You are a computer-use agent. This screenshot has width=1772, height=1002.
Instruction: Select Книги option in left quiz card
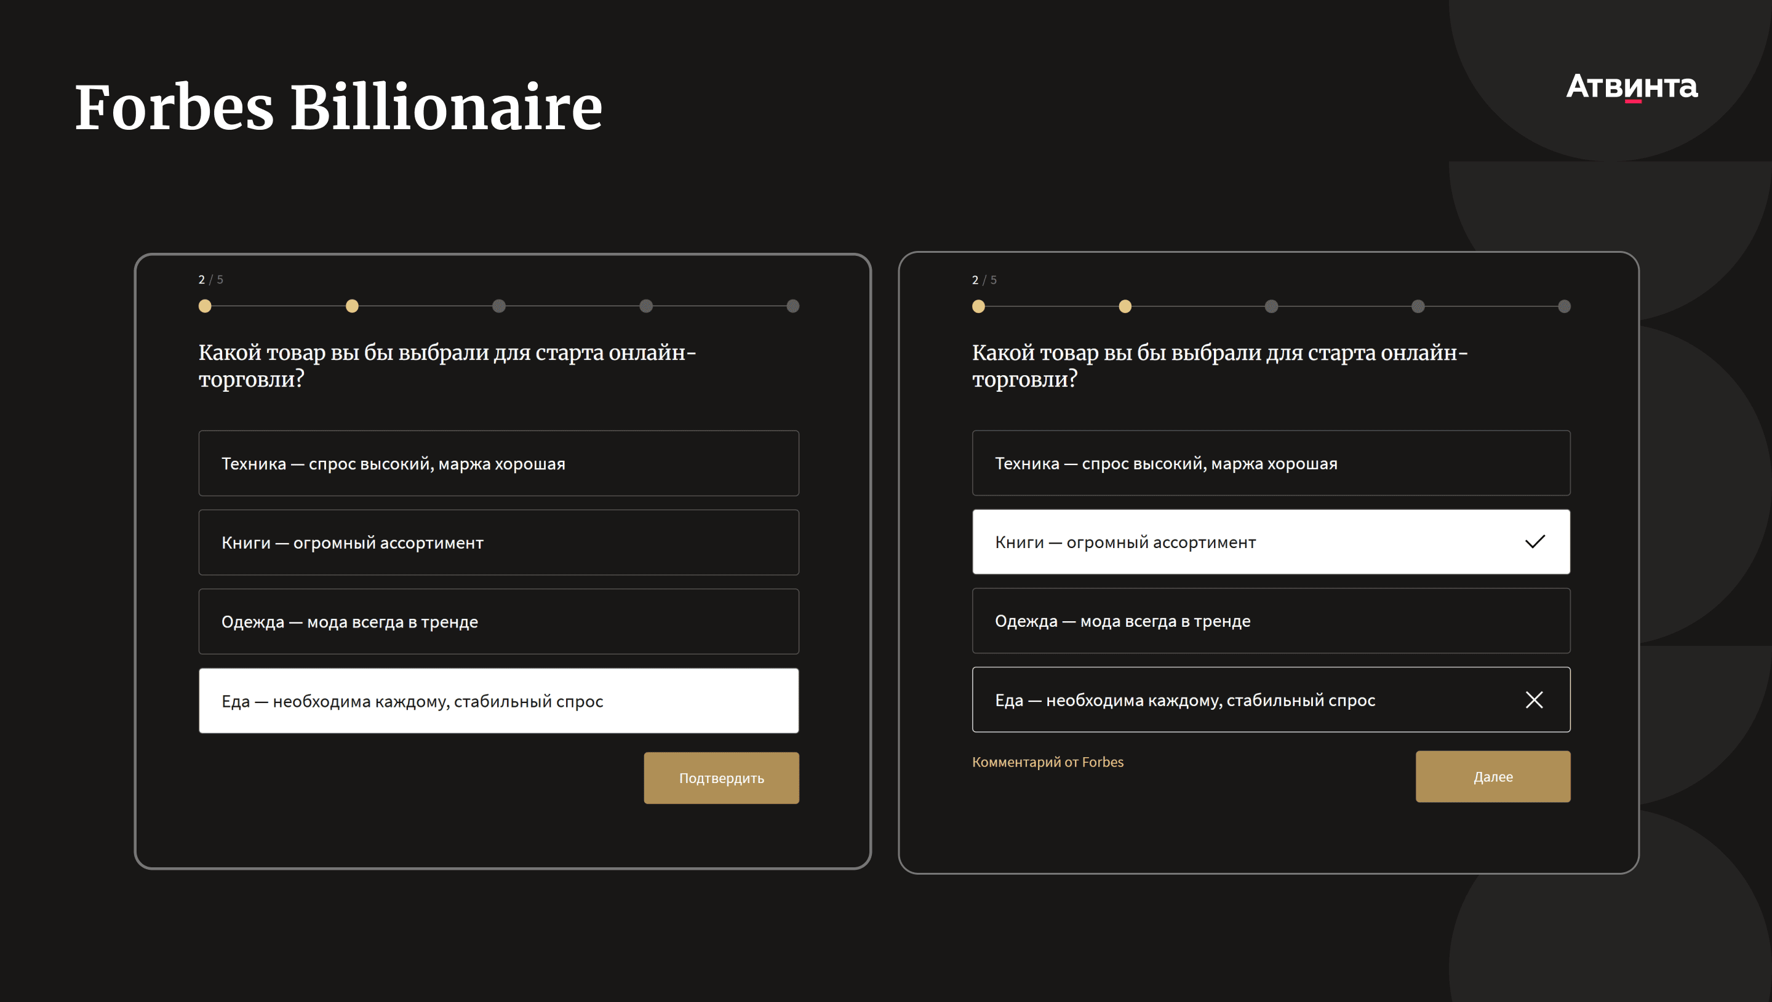coord(498,543)
